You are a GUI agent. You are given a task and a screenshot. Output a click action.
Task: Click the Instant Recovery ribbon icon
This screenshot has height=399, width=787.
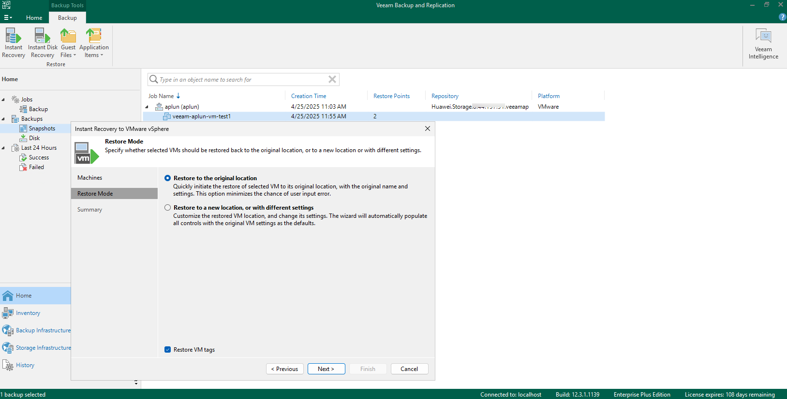click(14, 43)
